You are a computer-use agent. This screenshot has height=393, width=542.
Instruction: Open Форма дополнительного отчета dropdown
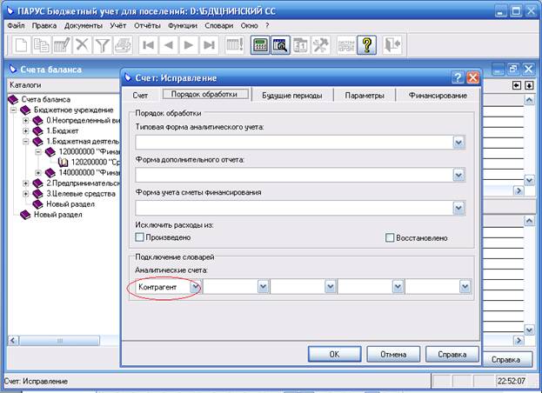[458, 175]
